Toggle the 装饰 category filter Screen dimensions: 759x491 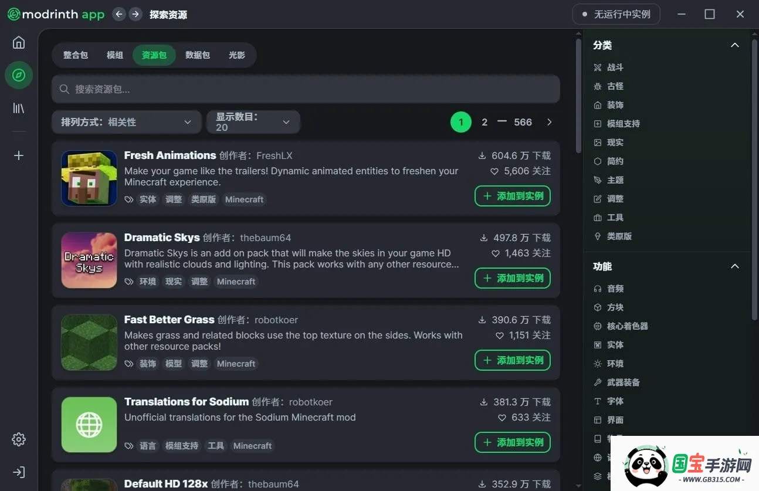pyautogui.click(x=608, y=105)
